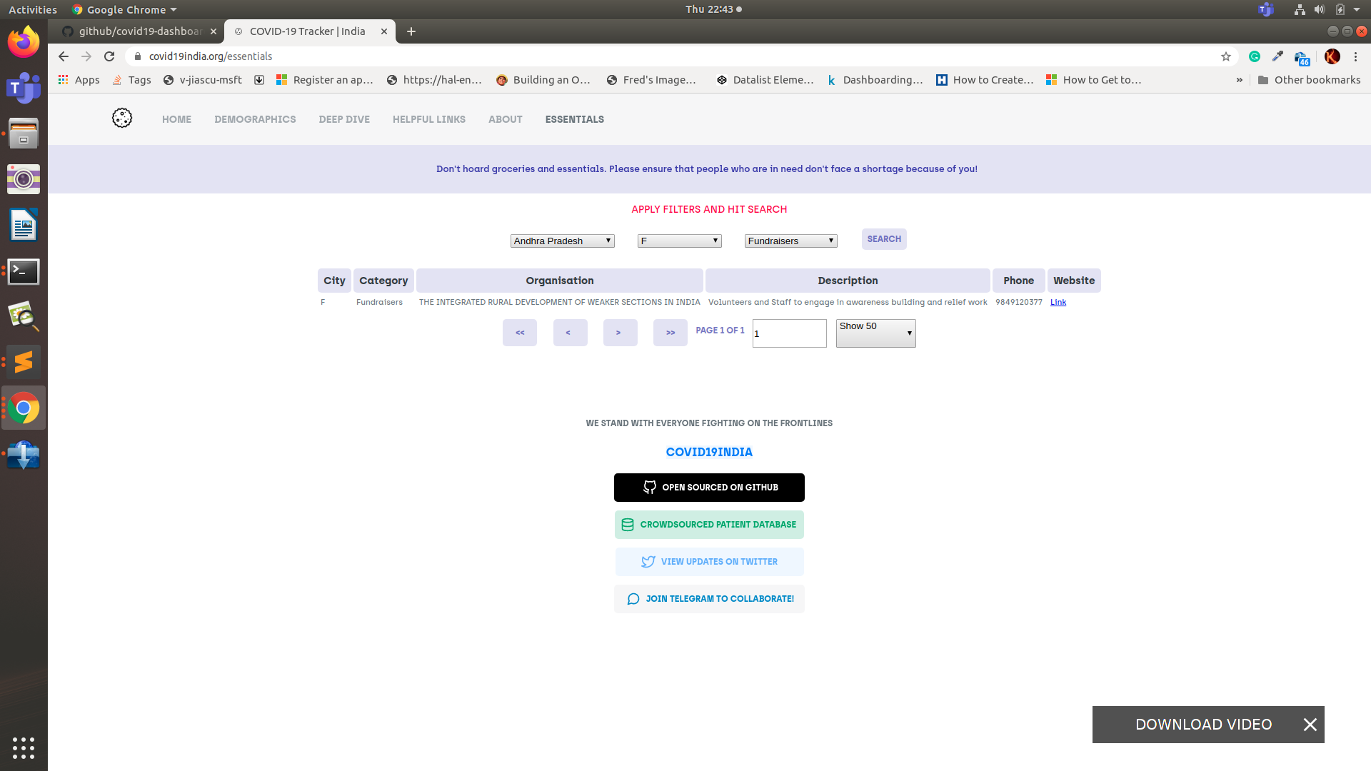1371x771 pixels.
Task: Close the COVID-19 Tracker tab
Action: tap(384, 31)
